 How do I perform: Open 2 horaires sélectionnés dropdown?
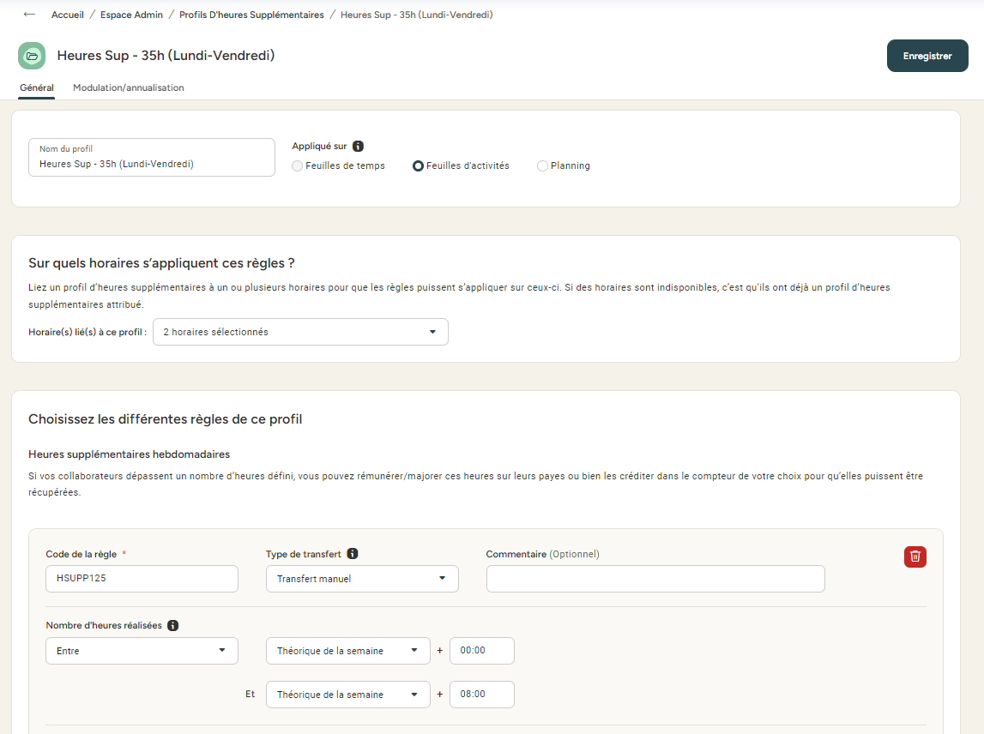[300, 332]
